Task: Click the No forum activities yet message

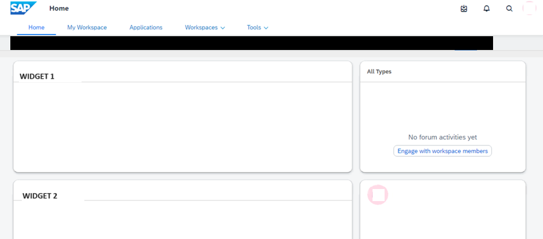Action: tap(443, 137)
